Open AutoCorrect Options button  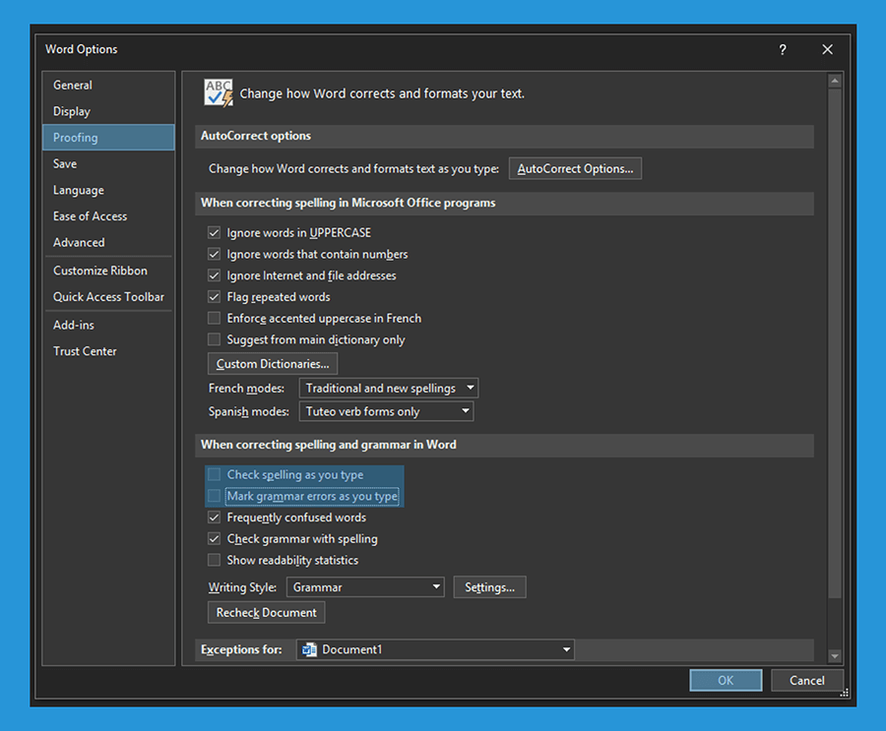click(575, 168)
